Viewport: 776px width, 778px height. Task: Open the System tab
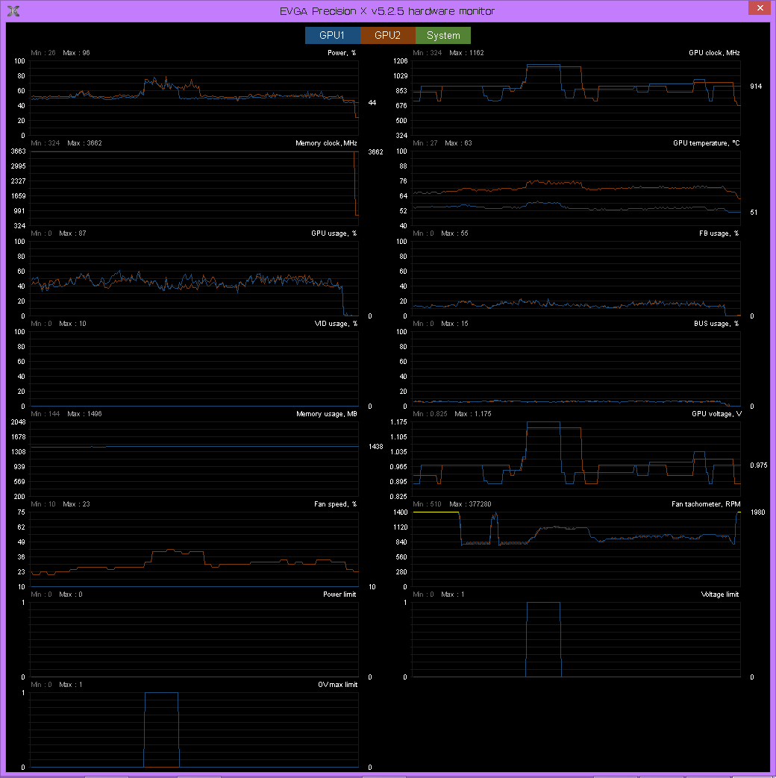443,35
